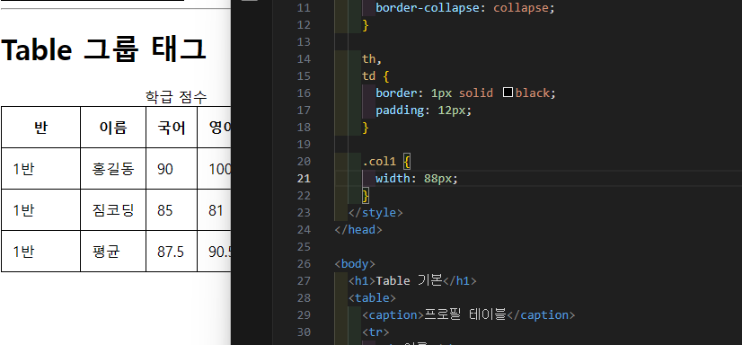Click the "<caption>프로필 테이블</caption>" line
The height and width of the screenshot is (345, 742).
[x=469, y=314]
